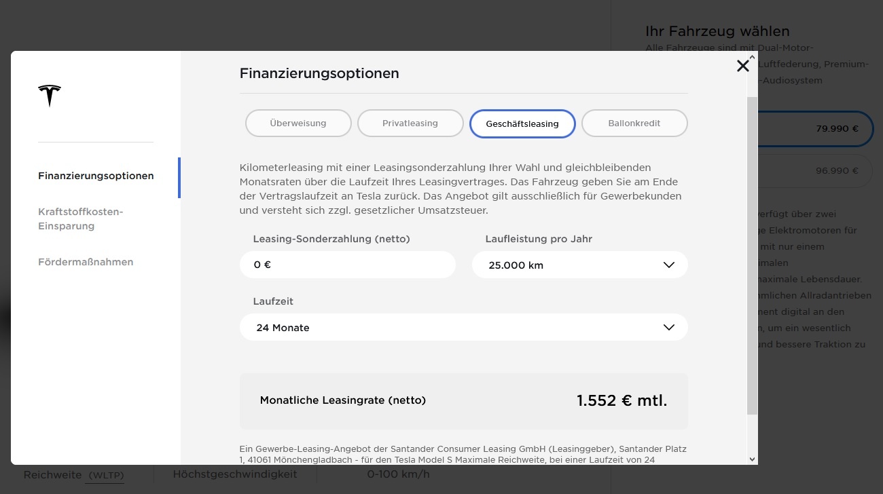Open the Fördermaßnahmen section
883x494 pixels.
tap(86, 262)
